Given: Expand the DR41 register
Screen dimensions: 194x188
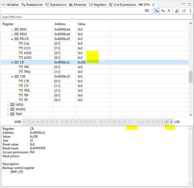Looking at the screenshot, I should point(12,30).
